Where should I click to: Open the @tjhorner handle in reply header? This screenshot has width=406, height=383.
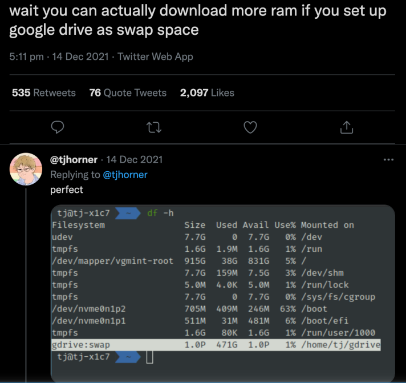(x=74, y=160)
